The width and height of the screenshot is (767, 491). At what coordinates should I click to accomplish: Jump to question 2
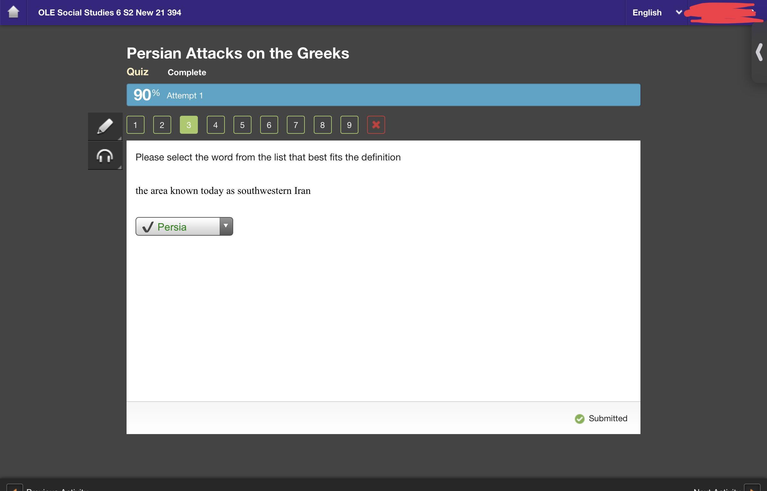click(162, 125)
